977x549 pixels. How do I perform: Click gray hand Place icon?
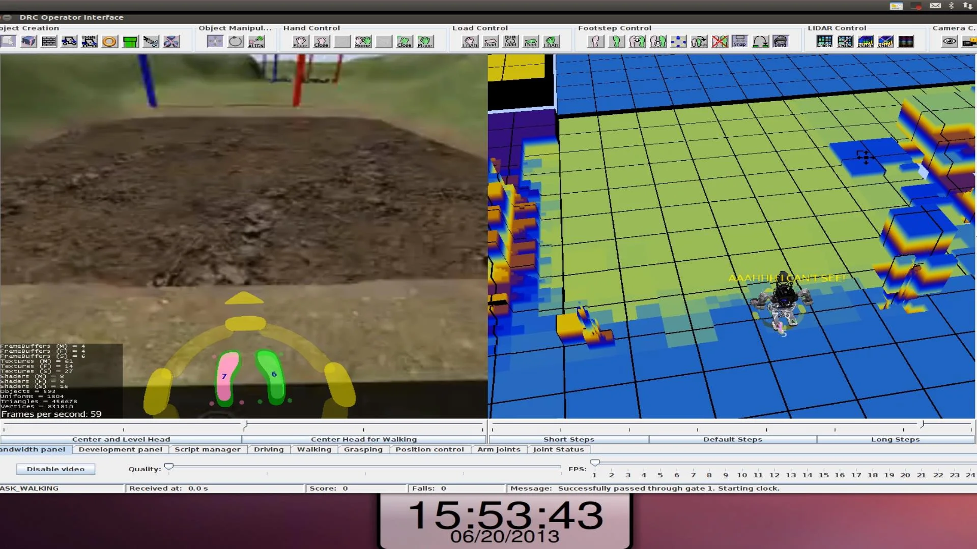pyautogui.click(x=300, y=41)
